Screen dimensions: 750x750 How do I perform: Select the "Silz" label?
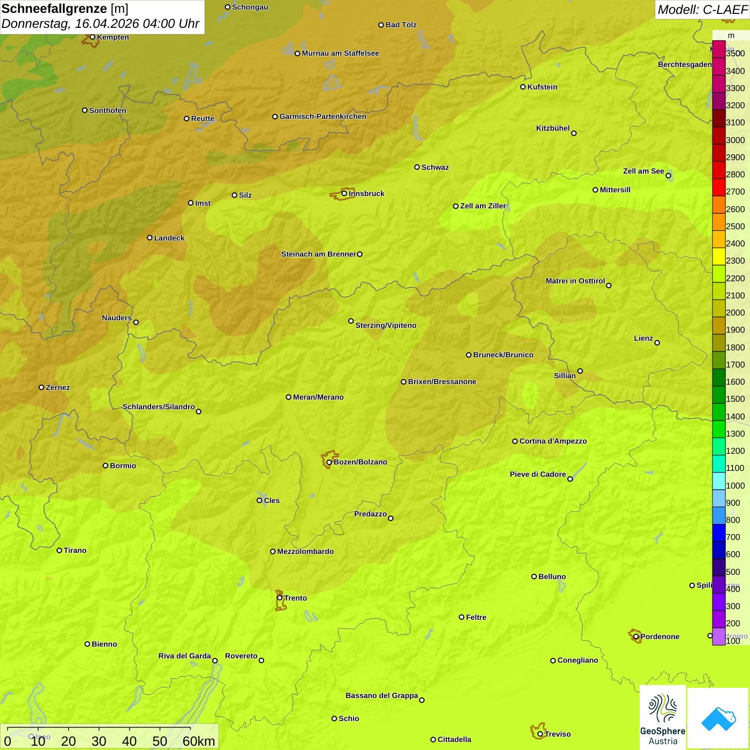245,195
